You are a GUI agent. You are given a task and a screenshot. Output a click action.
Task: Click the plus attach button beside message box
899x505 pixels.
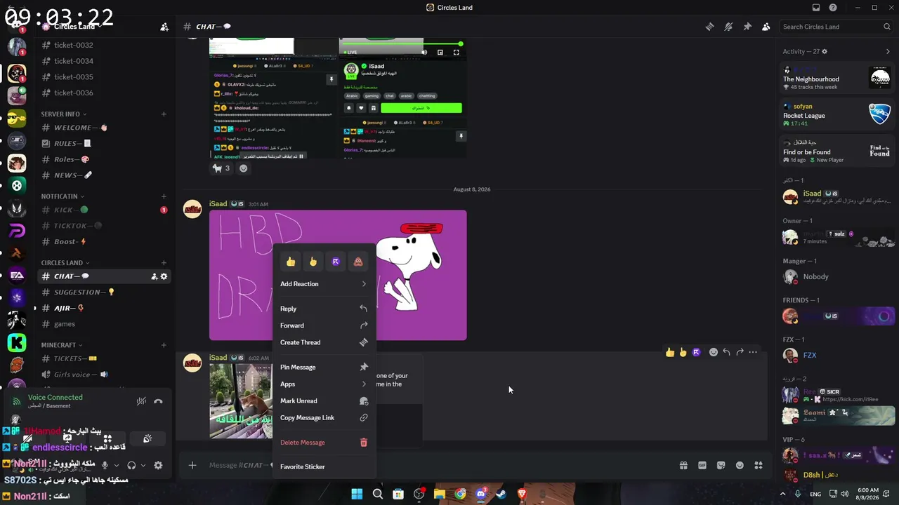coord(192,465)
